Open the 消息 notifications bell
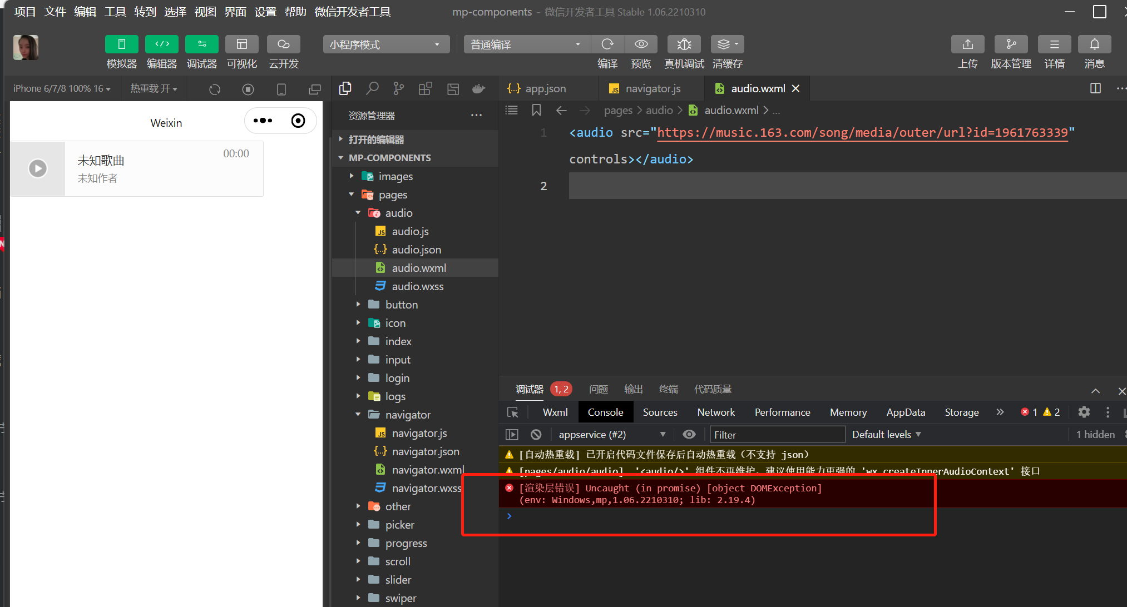This screenshot has width=1127, height=607. coord(1094,44)
